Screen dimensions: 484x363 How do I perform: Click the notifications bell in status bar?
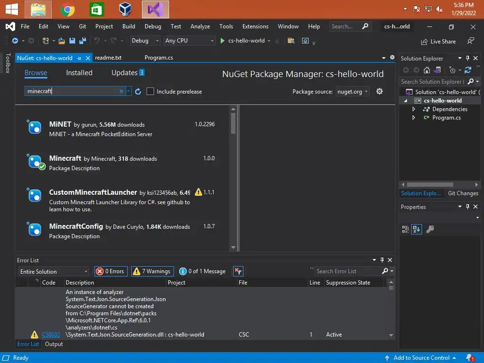(x=470, y=358)
